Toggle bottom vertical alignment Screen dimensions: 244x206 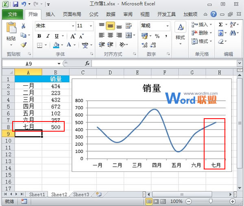click(x=119, y=26)
